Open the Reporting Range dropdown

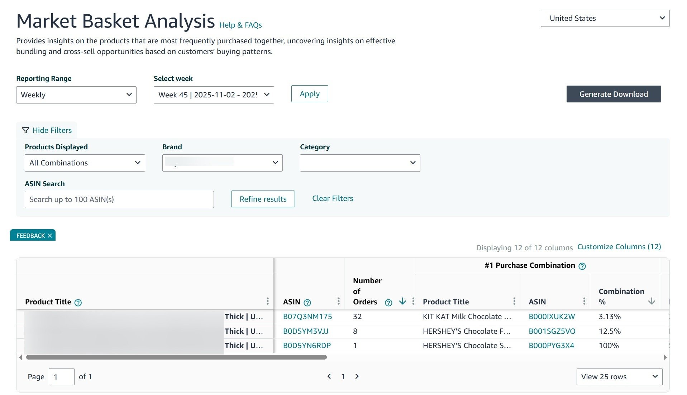(x=76, y=95)
